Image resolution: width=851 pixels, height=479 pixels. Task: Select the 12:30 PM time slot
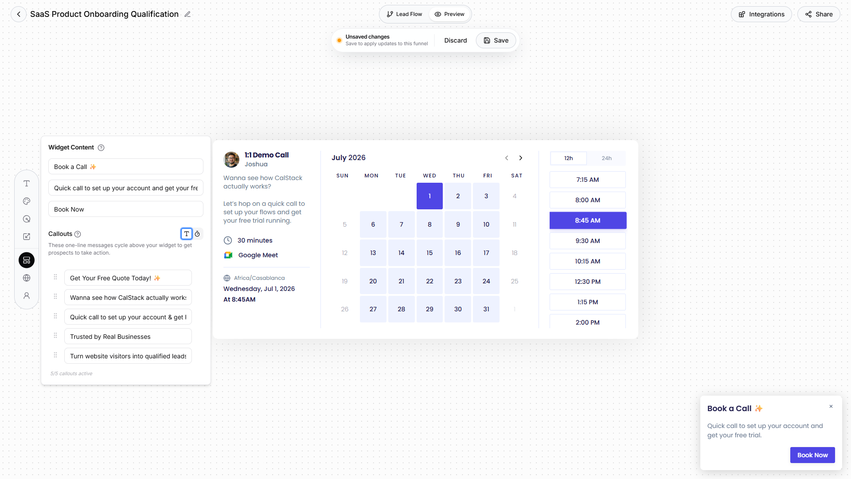588,282
